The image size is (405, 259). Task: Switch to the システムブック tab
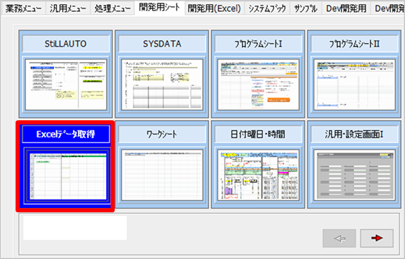(x=267, y=8)
